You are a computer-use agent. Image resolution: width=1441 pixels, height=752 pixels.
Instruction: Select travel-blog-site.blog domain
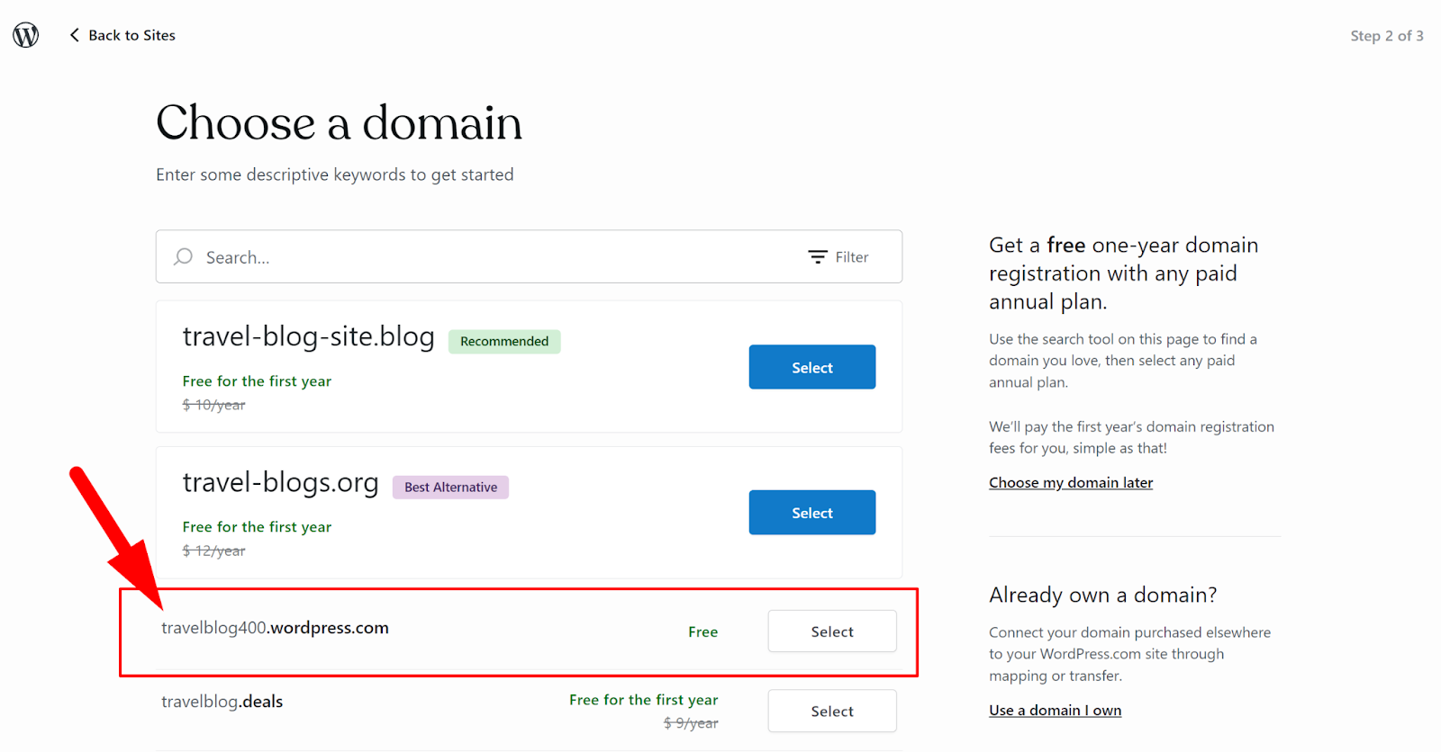pos(811,367)
